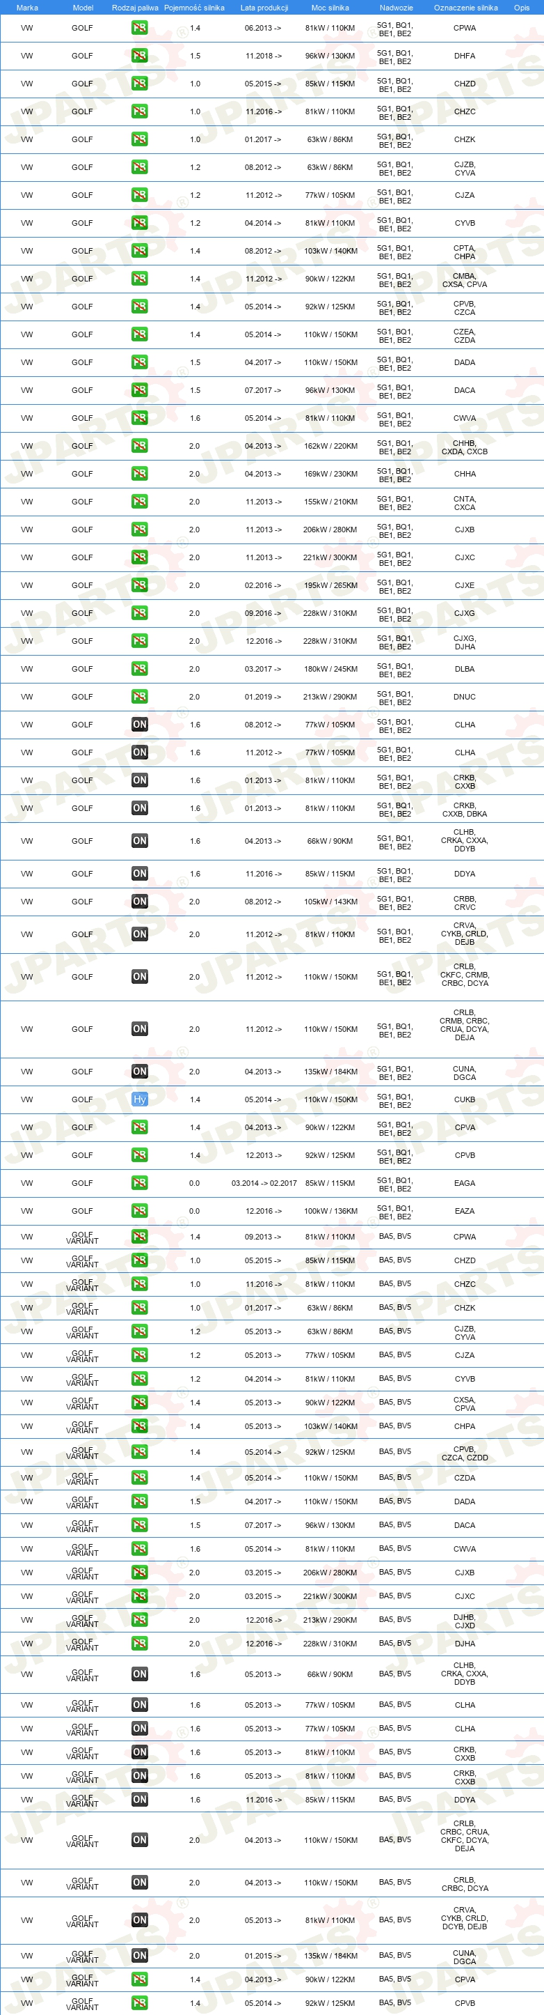Select the power value 155kW / 210KM
This screenshot has width=544, height=2015.
[x=331, y=502]
